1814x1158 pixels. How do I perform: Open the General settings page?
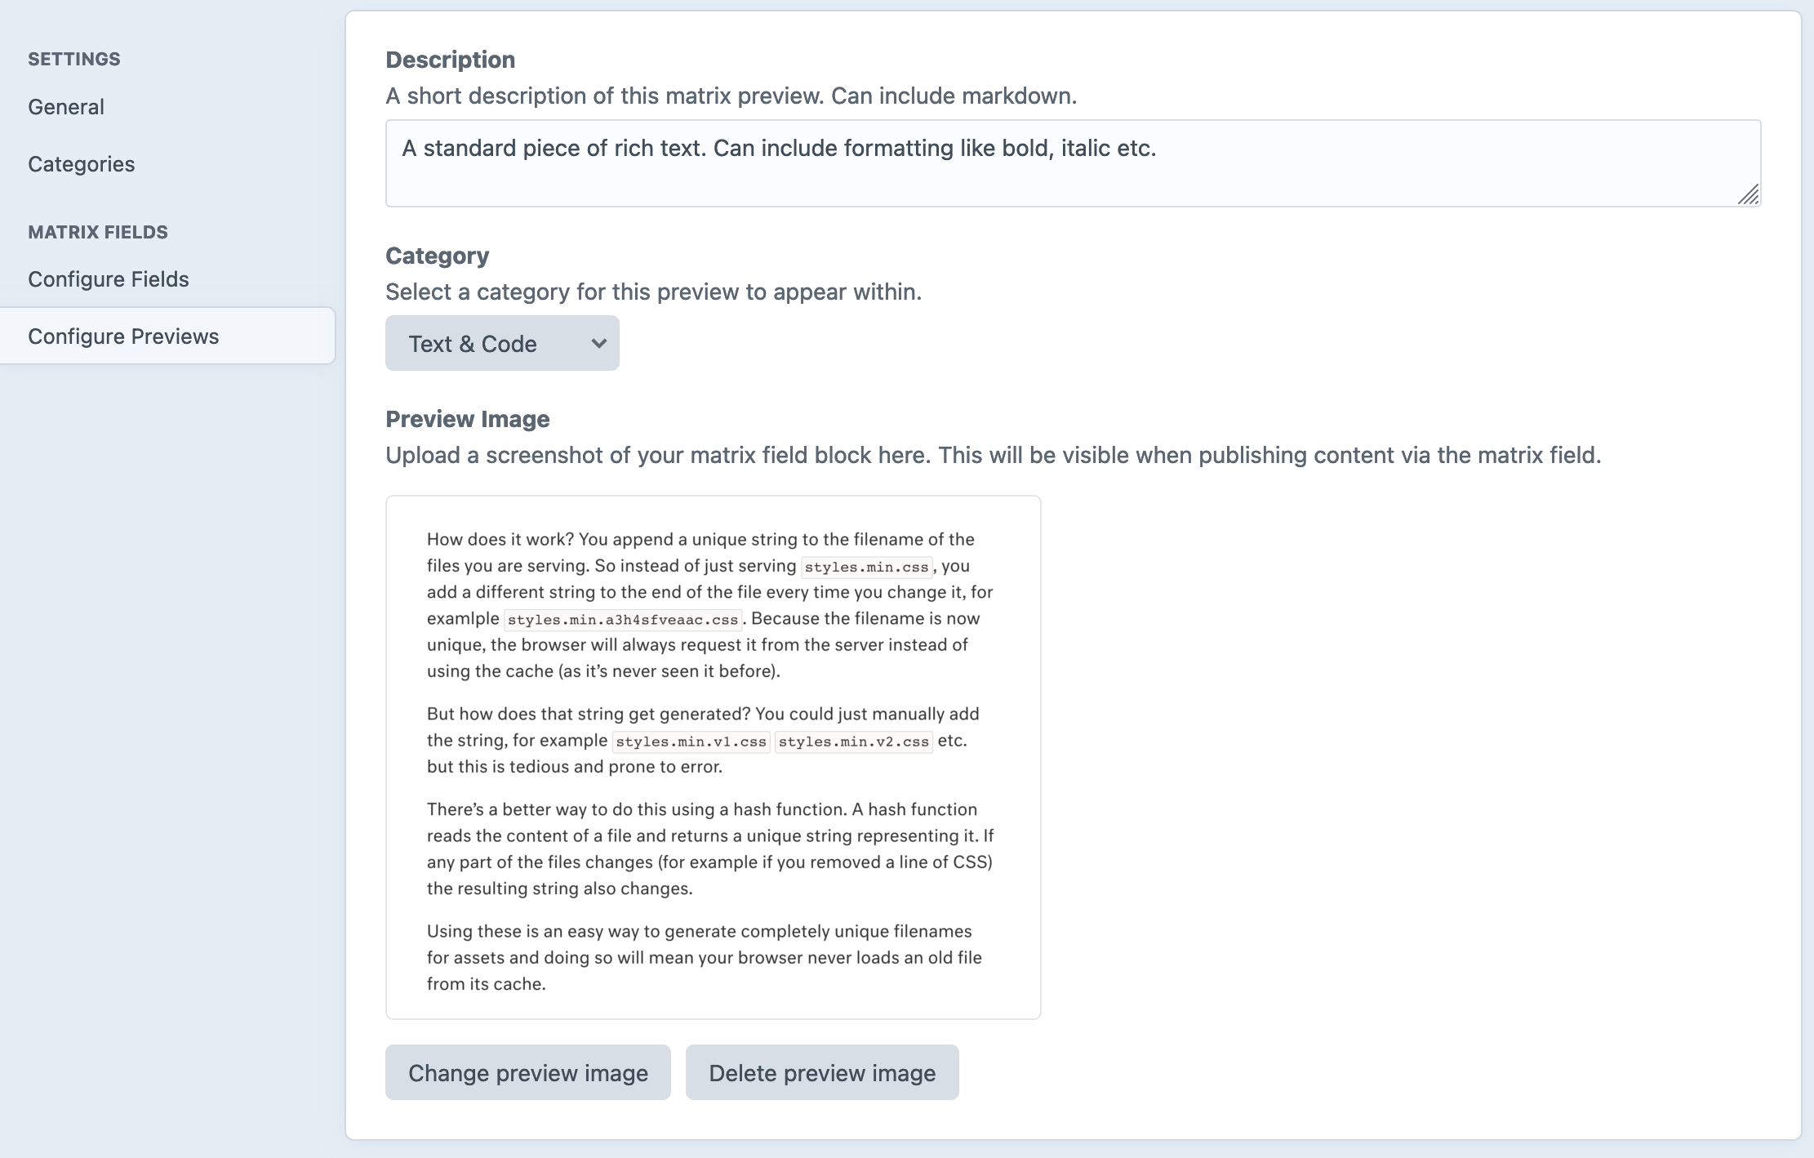(66, 107)
